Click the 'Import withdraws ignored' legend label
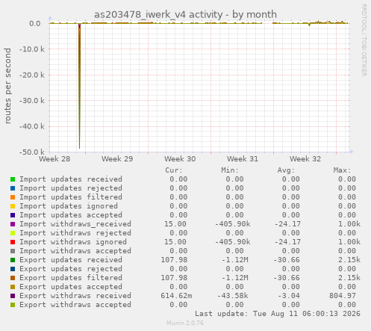This screenshot has width=371, height=331. coord(73,242)
